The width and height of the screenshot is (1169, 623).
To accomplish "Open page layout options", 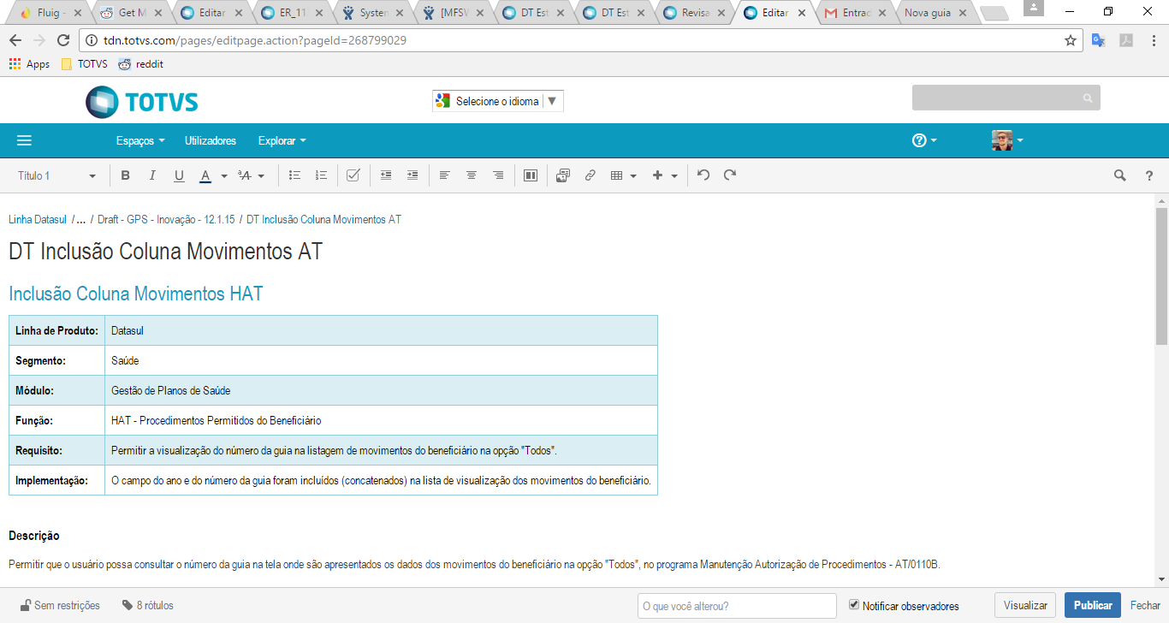I will click(x=531, y=175).
